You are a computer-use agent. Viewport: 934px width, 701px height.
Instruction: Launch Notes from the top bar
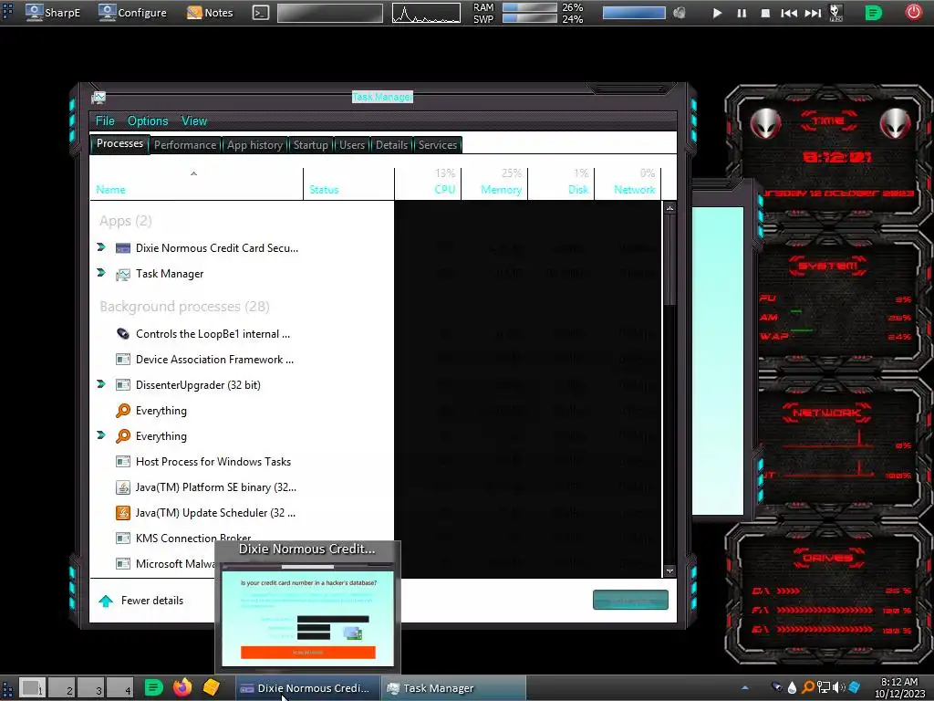210,13
